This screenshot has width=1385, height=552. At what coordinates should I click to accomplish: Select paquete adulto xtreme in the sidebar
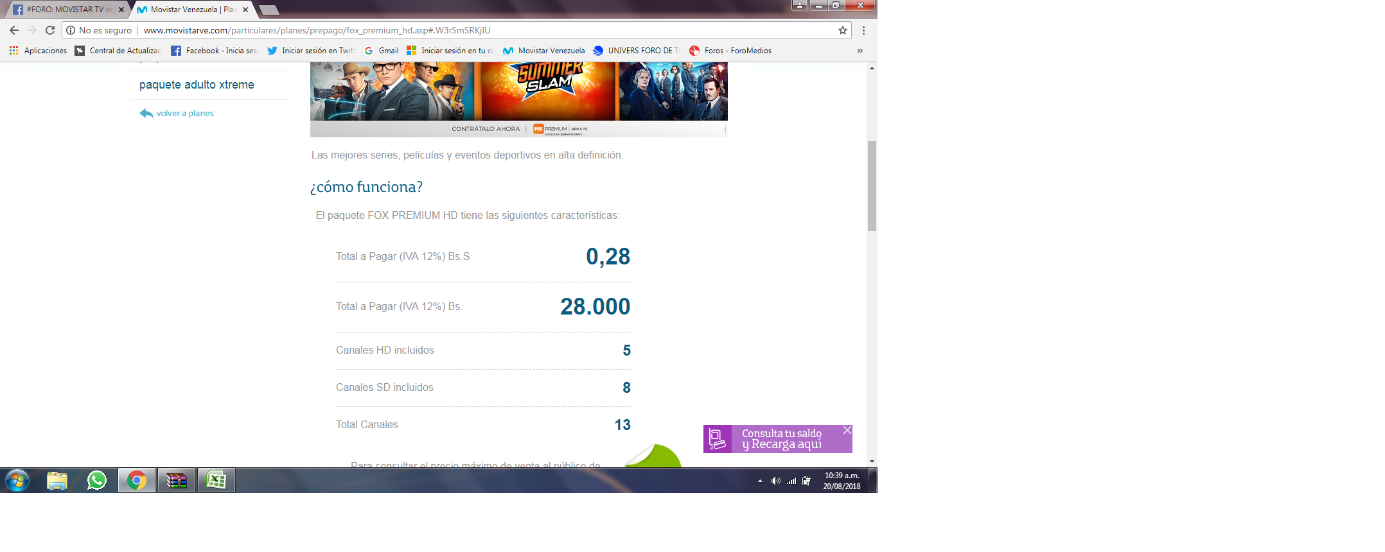(197, 85)
